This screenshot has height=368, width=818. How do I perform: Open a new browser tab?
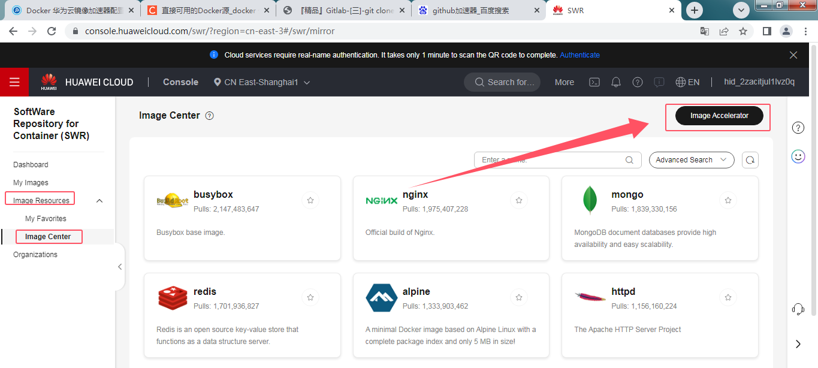pyautogui.click(x=695, y=10)
